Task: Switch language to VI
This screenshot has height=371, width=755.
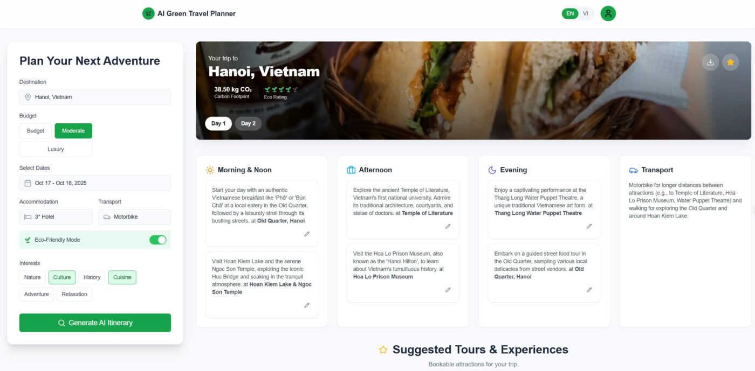Action: [586, 13]
